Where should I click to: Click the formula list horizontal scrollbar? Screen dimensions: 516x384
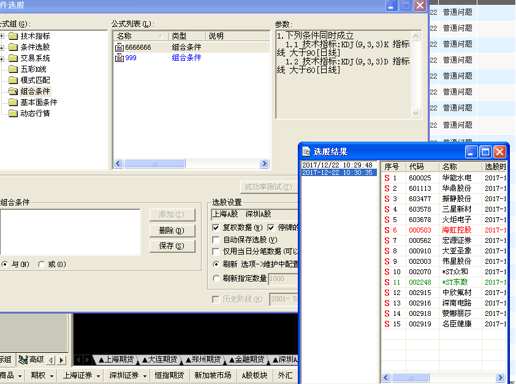(190, 164)
